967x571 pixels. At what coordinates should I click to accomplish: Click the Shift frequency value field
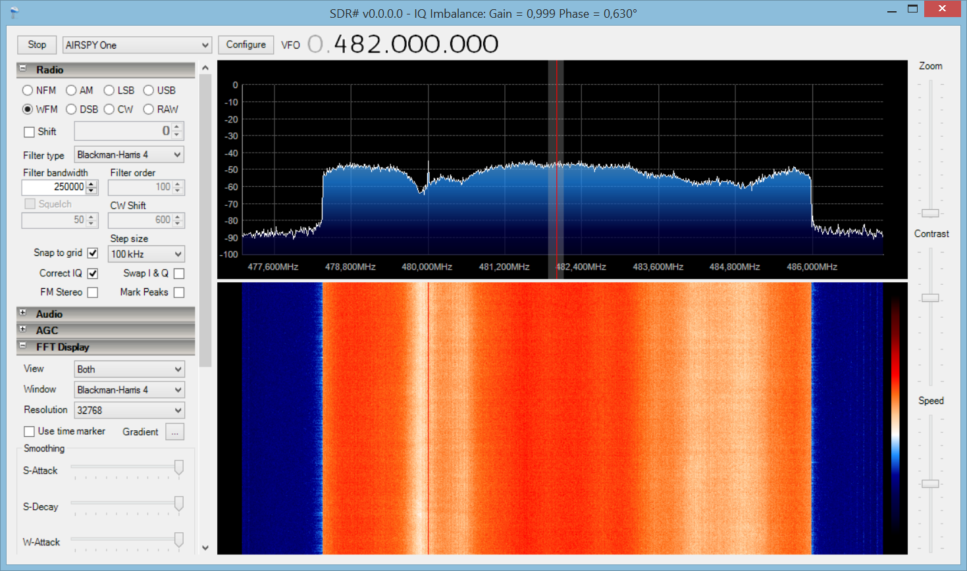[x=123, y=131]
